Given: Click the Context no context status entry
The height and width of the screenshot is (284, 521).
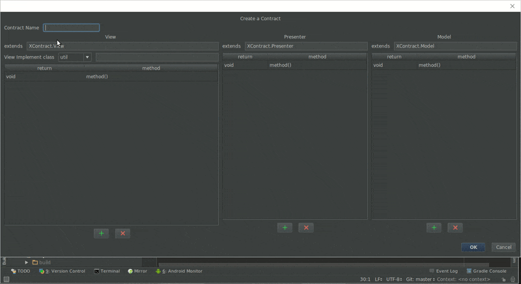Looking at the screenshot, I should pyautogui.click(x=464, y=279).
